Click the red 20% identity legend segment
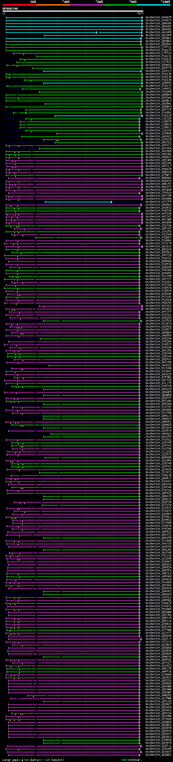This screenshot has width=173, height=762. [19, 5]
